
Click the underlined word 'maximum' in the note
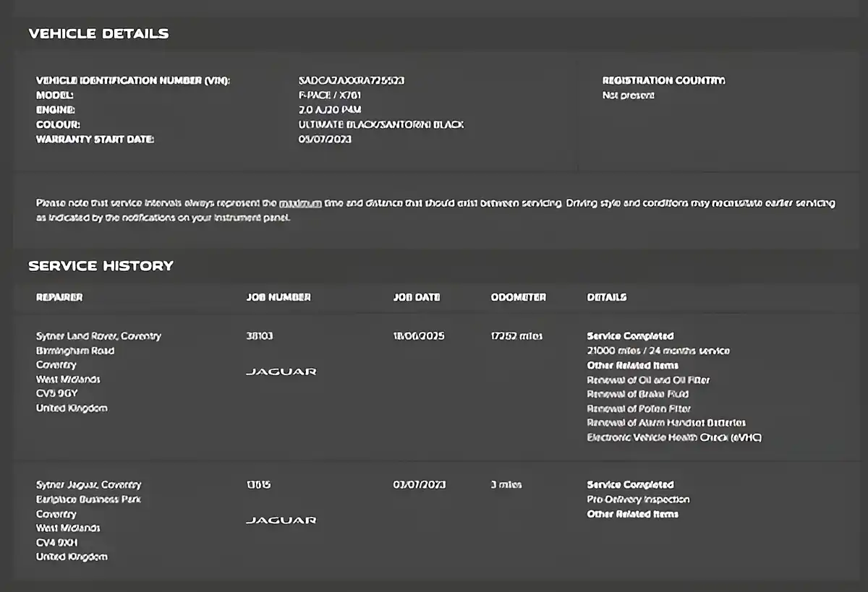(300, 203)
